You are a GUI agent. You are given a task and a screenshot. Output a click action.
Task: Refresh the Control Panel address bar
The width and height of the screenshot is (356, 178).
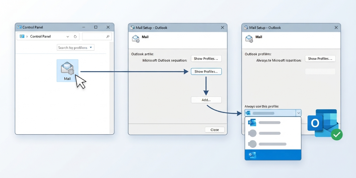[x=75, y=36]
